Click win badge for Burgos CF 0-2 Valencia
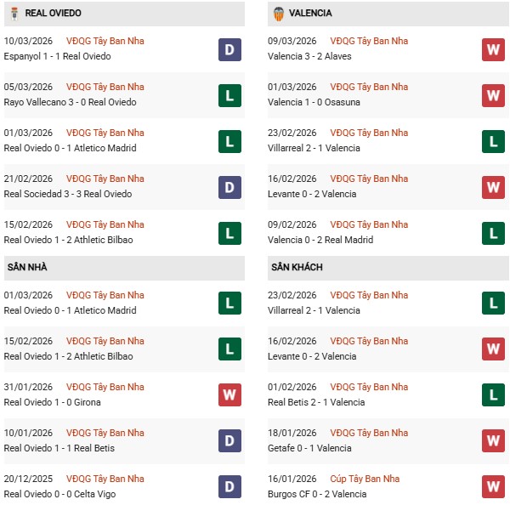This screenshot has width=510, height=505. coord(494,487)
